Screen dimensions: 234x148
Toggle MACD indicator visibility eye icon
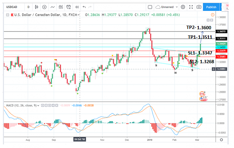coord(43,106)
